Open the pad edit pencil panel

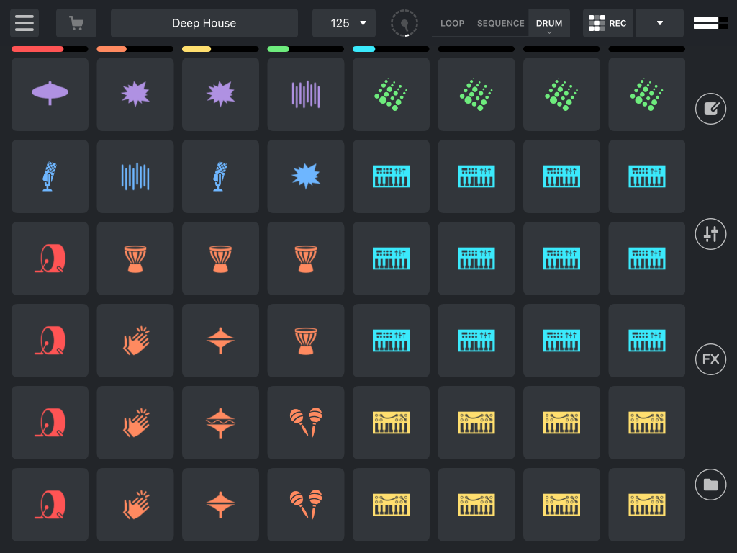coord(710,109)
